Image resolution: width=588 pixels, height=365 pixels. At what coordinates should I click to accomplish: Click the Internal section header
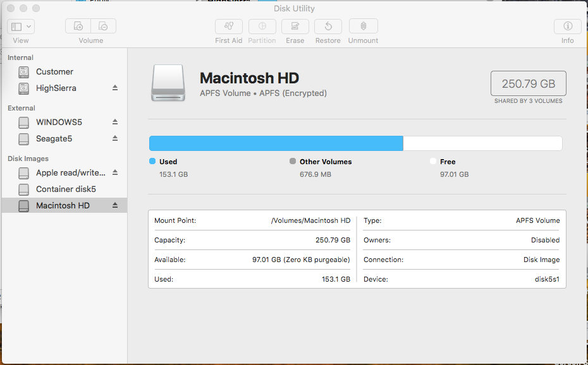click(20, 57)
